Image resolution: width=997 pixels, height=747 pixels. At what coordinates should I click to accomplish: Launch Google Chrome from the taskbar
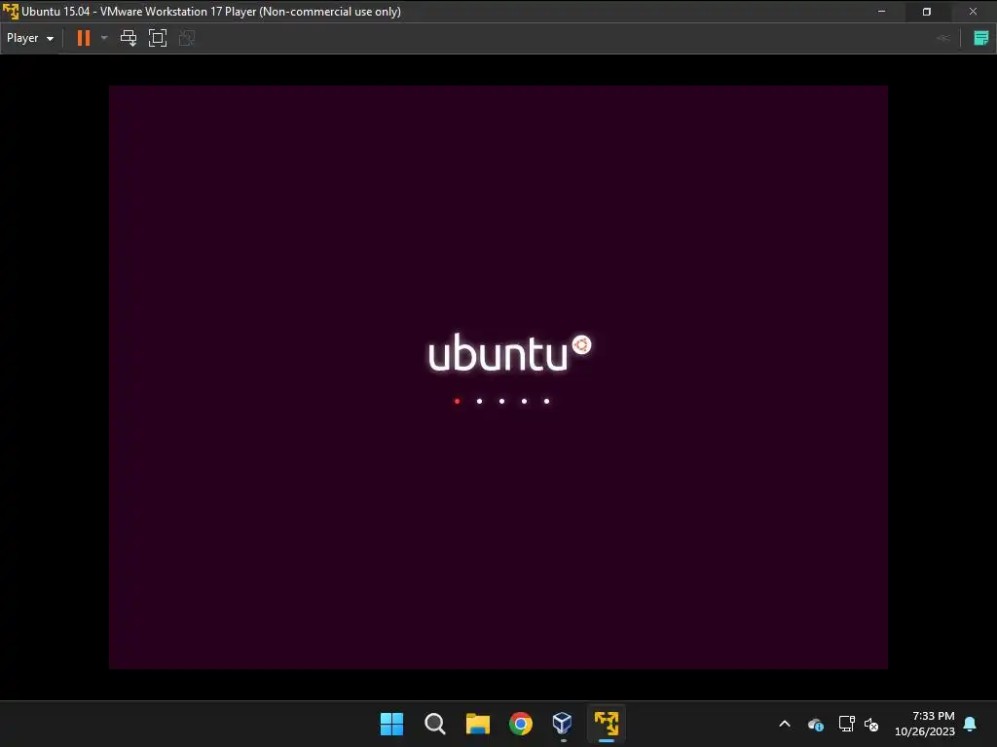[x=520, y=724]
